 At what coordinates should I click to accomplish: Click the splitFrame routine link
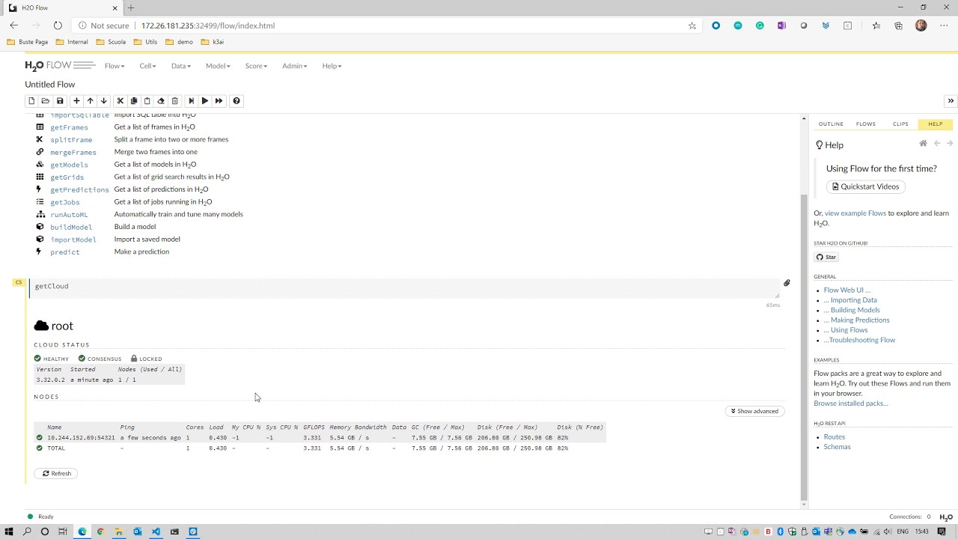72,140
